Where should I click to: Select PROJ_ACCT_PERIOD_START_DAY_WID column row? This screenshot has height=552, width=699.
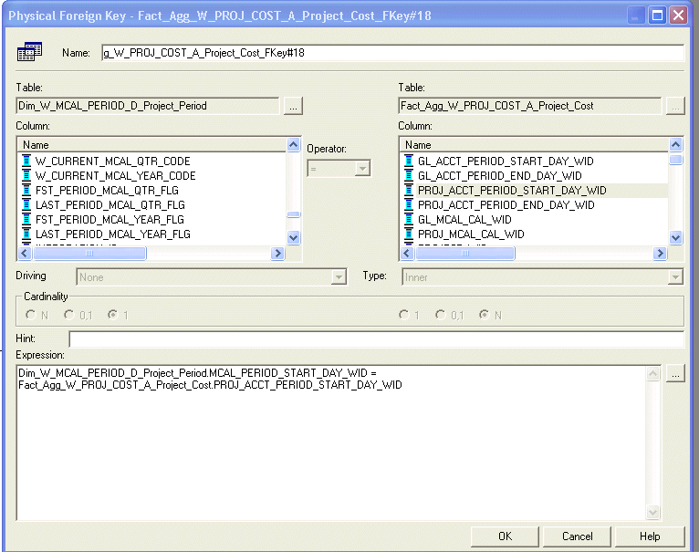click(535, 191)
